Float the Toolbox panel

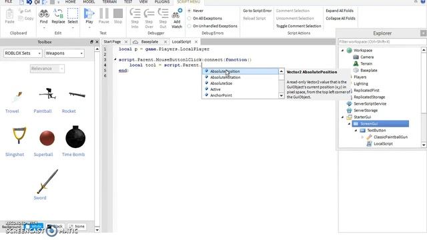[91, 42]
